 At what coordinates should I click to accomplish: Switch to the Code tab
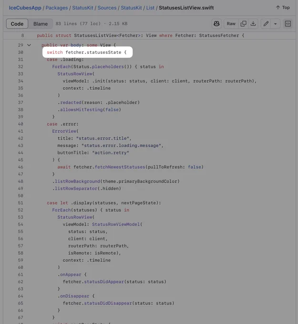[17, 24]
